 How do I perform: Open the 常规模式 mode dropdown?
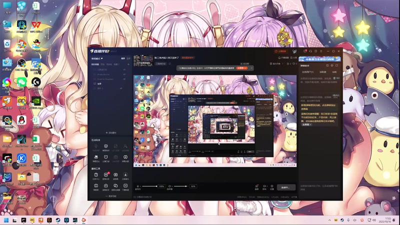point(97,58)
